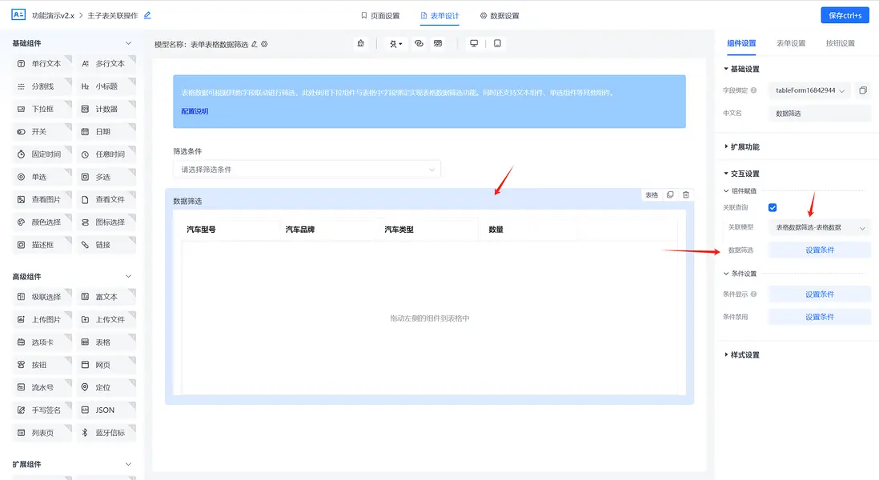Select the JSON component
The width and height of the screenshot is (879, 480).
[x=106, y=410]
